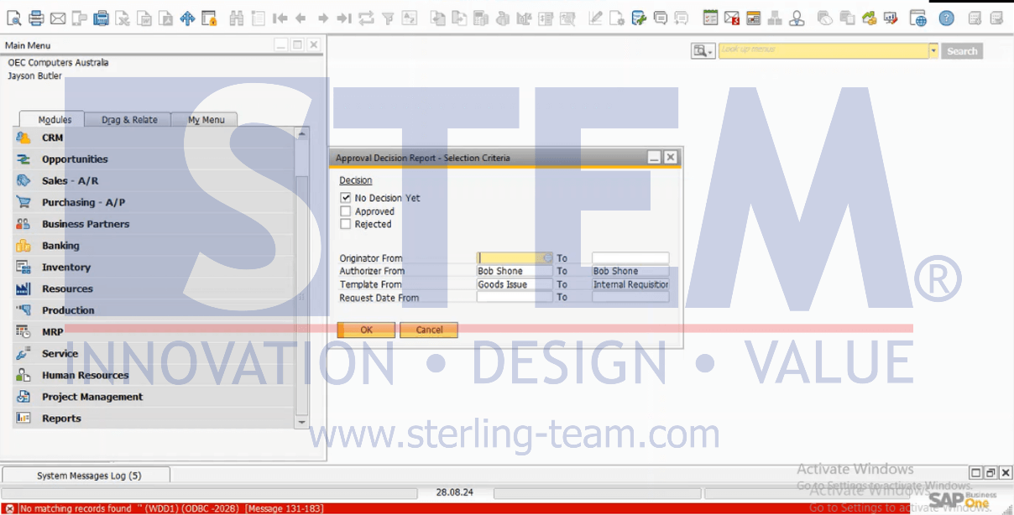Click the Messages and Alerts icon
Screen dimensions: 1014x515
tap(731, 18)
